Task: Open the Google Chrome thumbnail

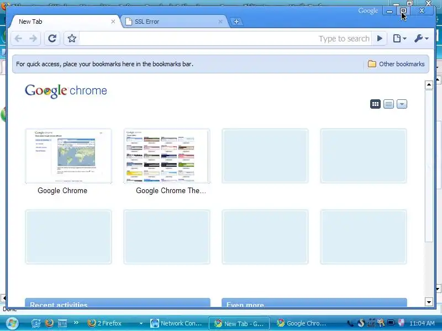Action: (69, 156)
